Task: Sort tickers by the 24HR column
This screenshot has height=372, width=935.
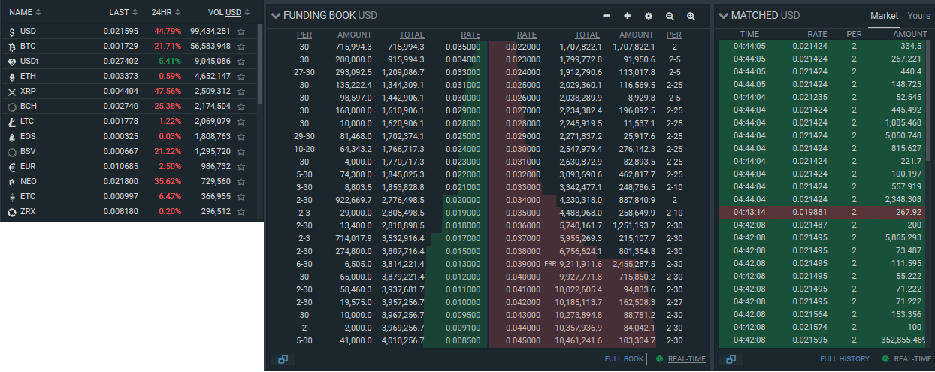Action: click(x=166, y=12)
